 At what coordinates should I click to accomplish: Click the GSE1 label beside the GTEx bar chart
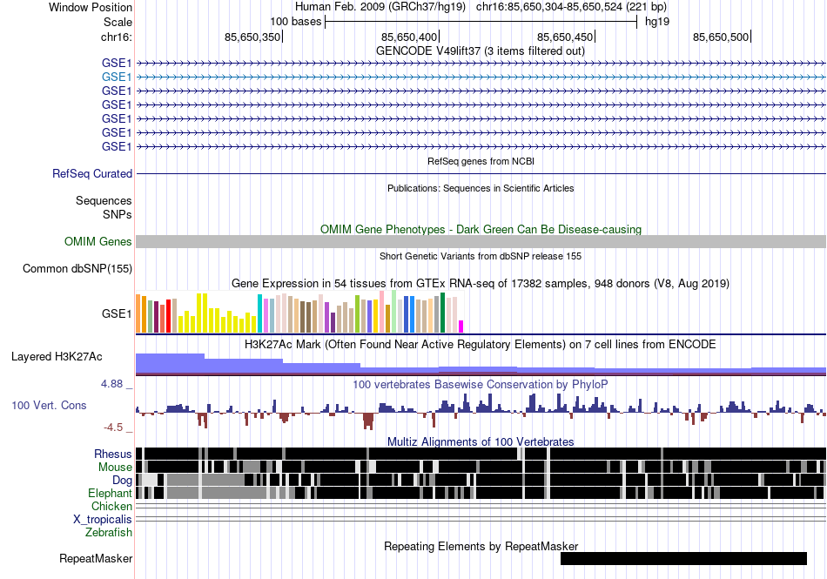tap(117, 313)
